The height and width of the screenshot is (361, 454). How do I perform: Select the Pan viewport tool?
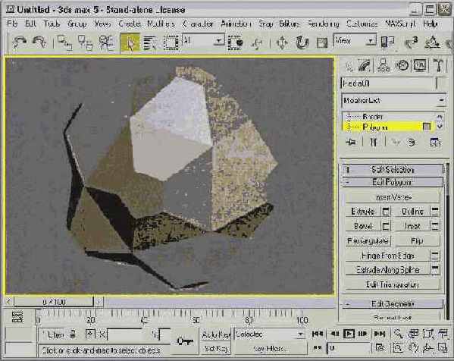click(x=414, y=347)
